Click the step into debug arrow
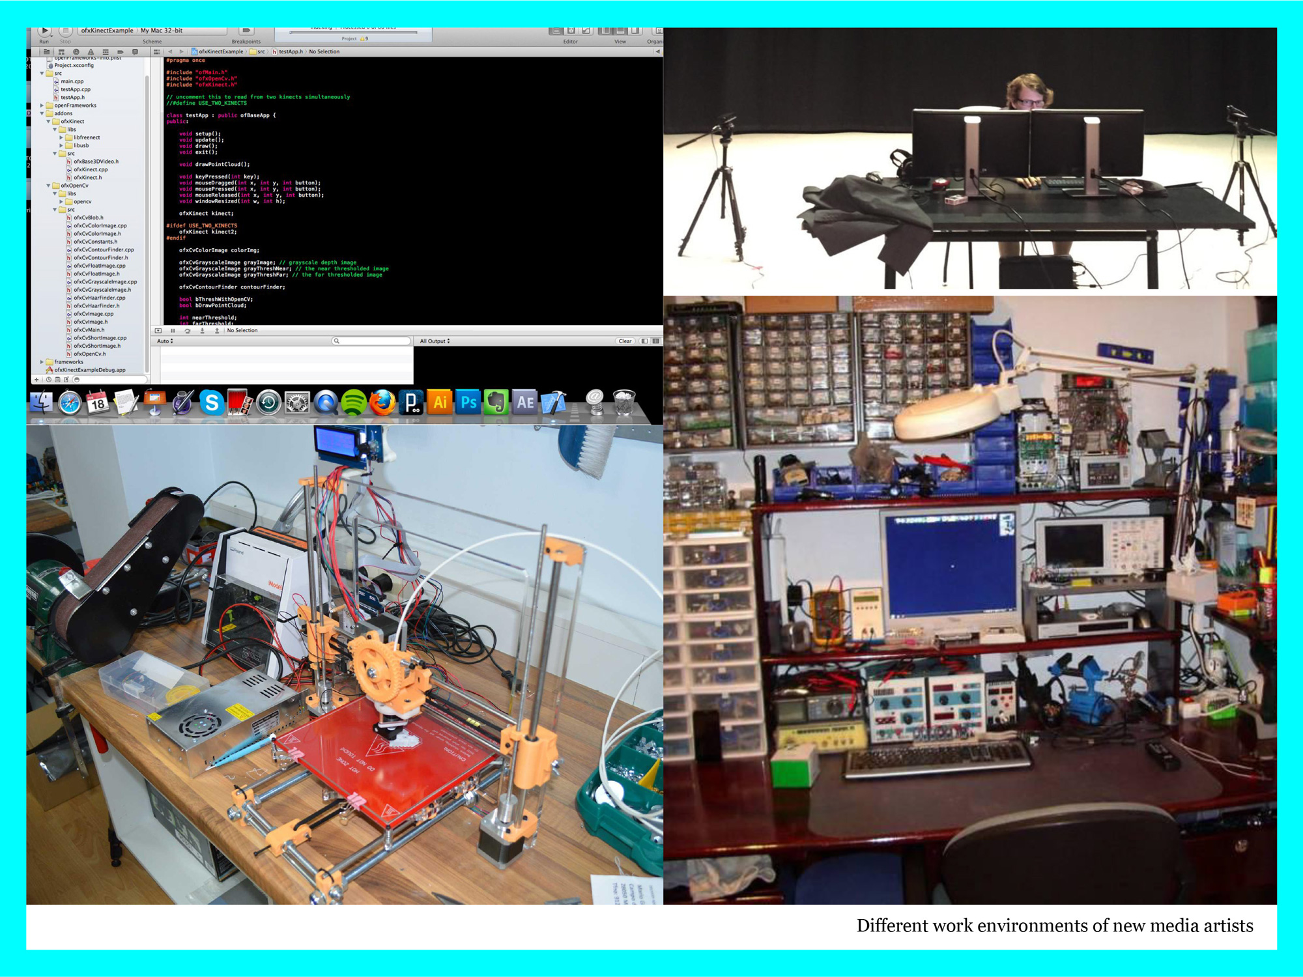The image size is (1303, 977). pos(203,331)
